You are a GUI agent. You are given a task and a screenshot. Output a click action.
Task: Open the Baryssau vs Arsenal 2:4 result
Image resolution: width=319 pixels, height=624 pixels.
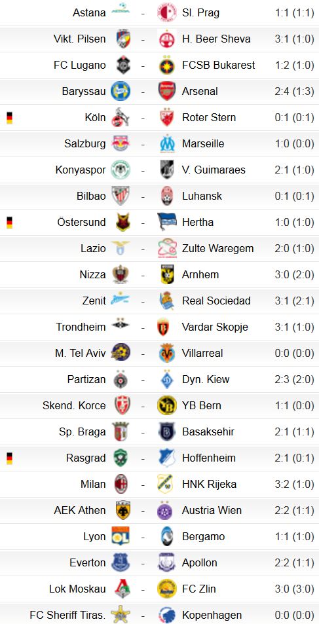tap(294, 91)
